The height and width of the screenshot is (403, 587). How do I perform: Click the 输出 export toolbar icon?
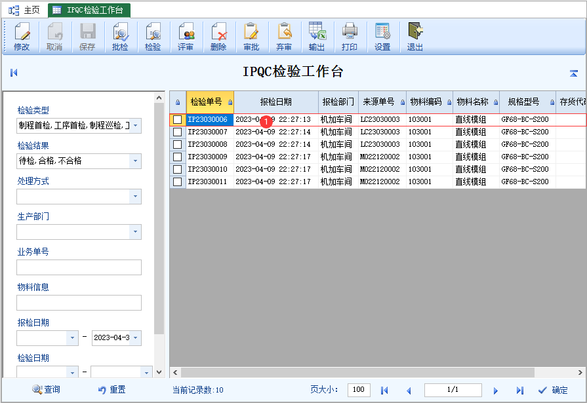click(317, 37)
